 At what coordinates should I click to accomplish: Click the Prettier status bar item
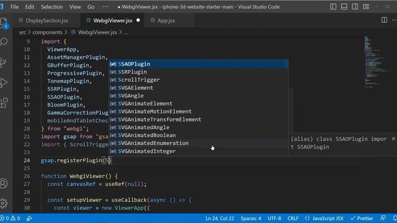362,218
